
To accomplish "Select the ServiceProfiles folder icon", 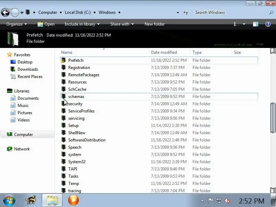I will [63, 111].
